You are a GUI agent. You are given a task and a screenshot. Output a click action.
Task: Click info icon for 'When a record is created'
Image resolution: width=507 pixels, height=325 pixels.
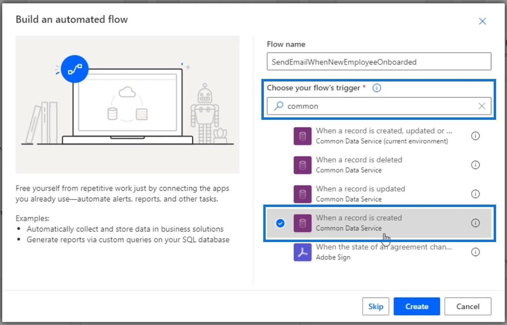pos(475,223)
